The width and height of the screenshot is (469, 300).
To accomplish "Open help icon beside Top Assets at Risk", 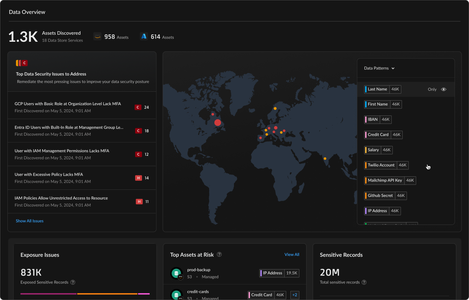I will pos(219,255).
